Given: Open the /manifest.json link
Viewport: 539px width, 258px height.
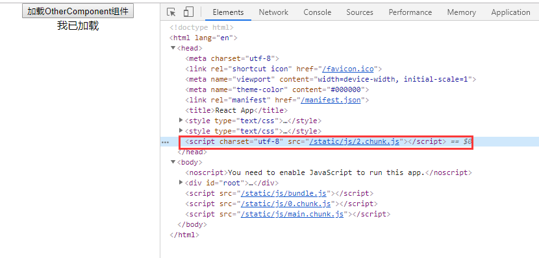Looking at the screenshot, I should pos(331,100).
